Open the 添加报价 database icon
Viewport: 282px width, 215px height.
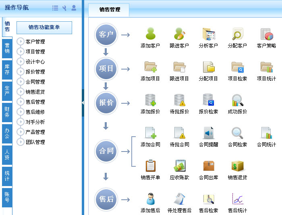150,100
